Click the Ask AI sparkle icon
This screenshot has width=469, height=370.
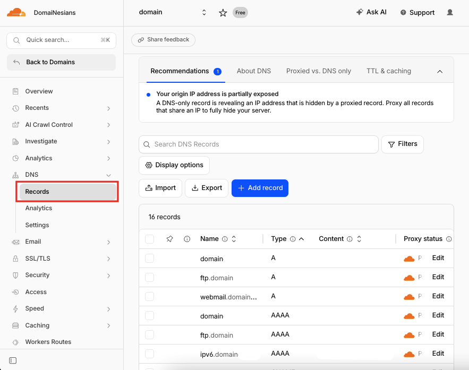(360, 12)
